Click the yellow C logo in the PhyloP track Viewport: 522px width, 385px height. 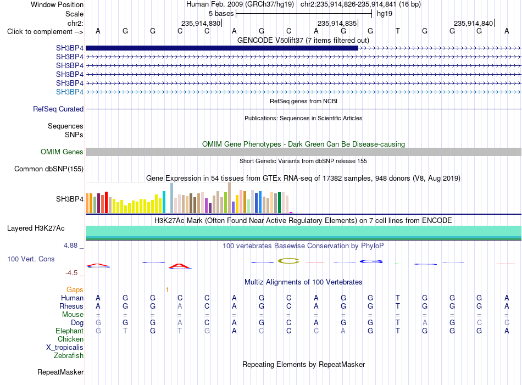click(288, 261)
